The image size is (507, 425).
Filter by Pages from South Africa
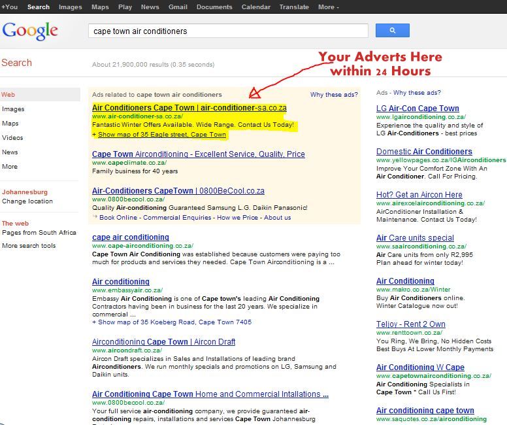coord(39,232)
